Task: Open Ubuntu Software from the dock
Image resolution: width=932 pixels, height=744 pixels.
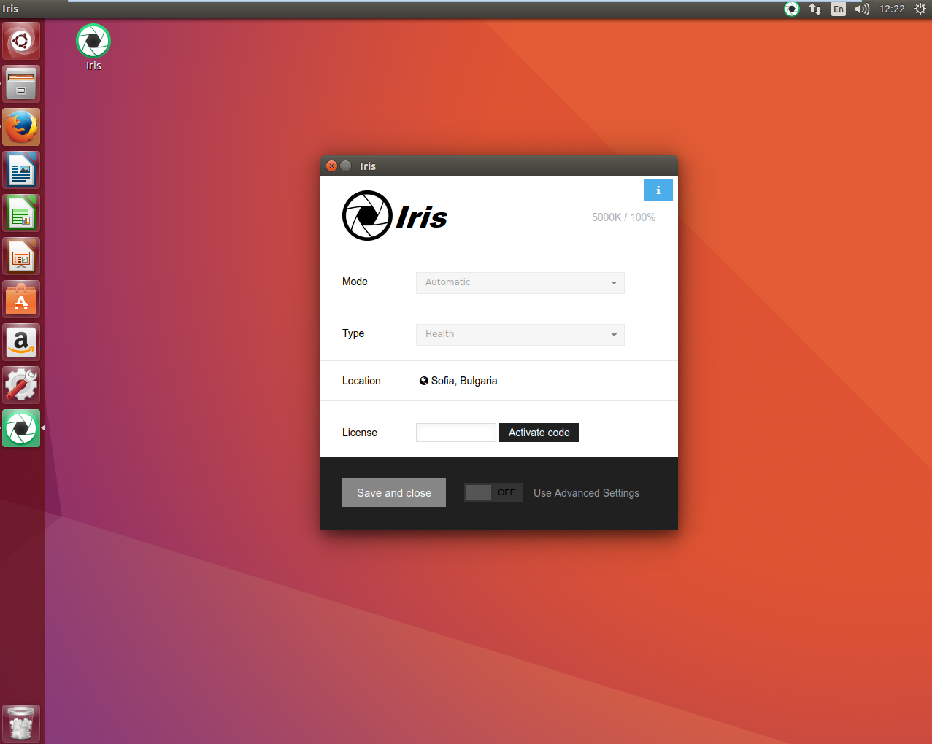Action: click(21, 299)
